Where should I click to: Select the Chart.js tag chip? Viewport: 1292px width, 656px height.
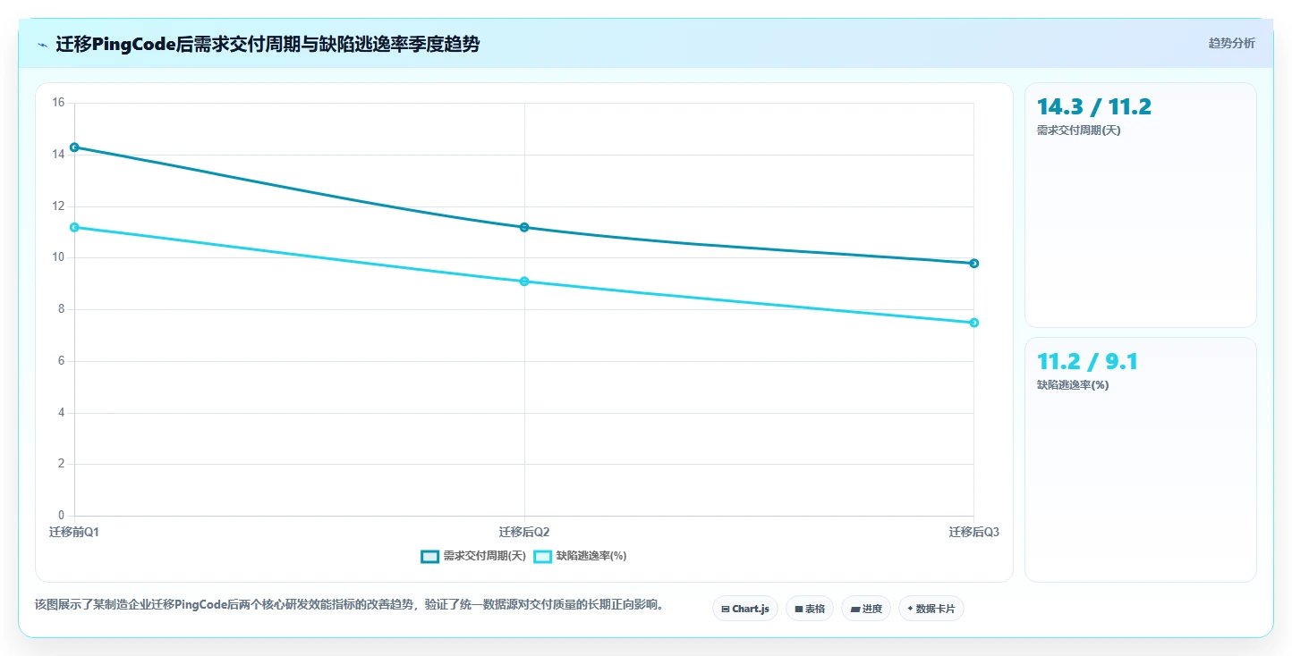744,609
